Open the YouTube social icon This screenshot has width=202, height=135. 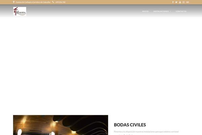[180, 2]
